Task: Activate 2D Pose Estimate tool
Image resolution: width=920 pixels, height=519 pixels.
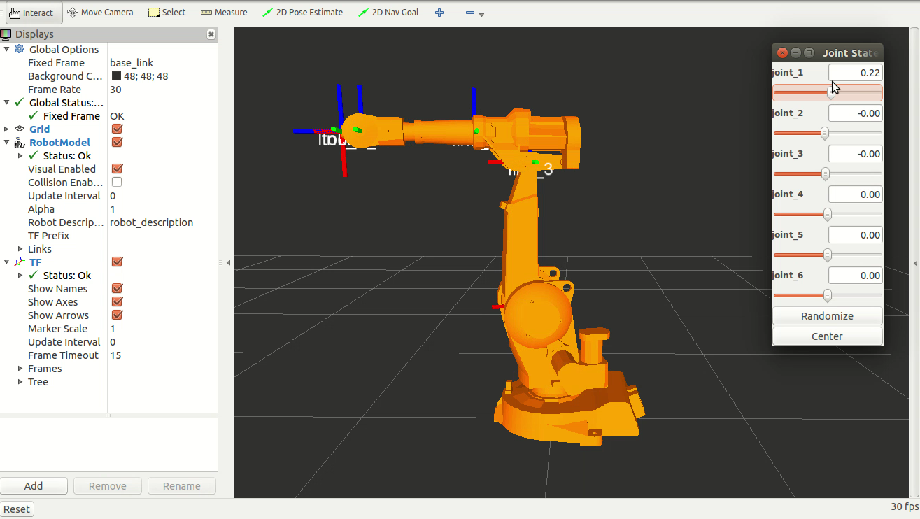Action: 303,13
